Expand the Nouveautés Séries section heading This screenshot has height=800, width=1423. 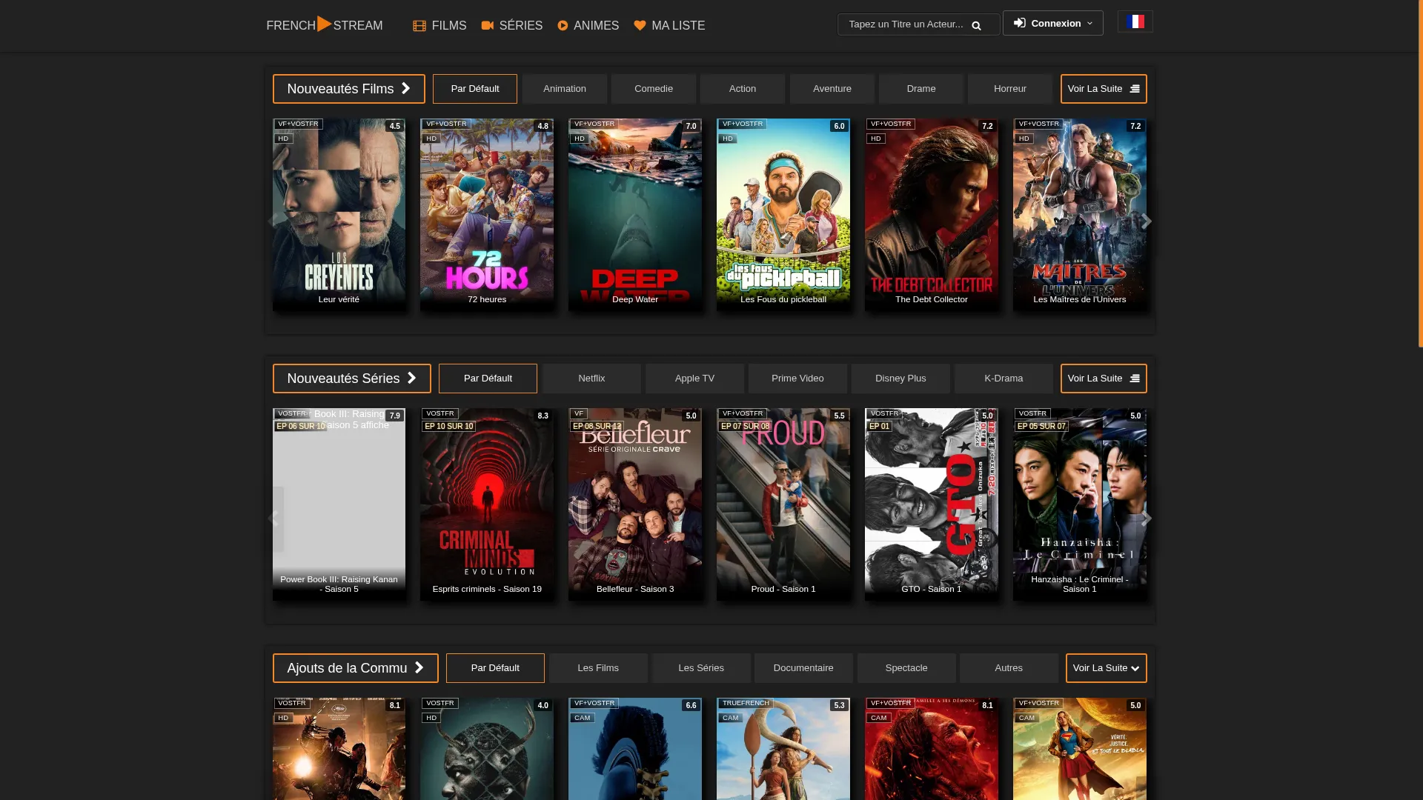coord(352,379)
